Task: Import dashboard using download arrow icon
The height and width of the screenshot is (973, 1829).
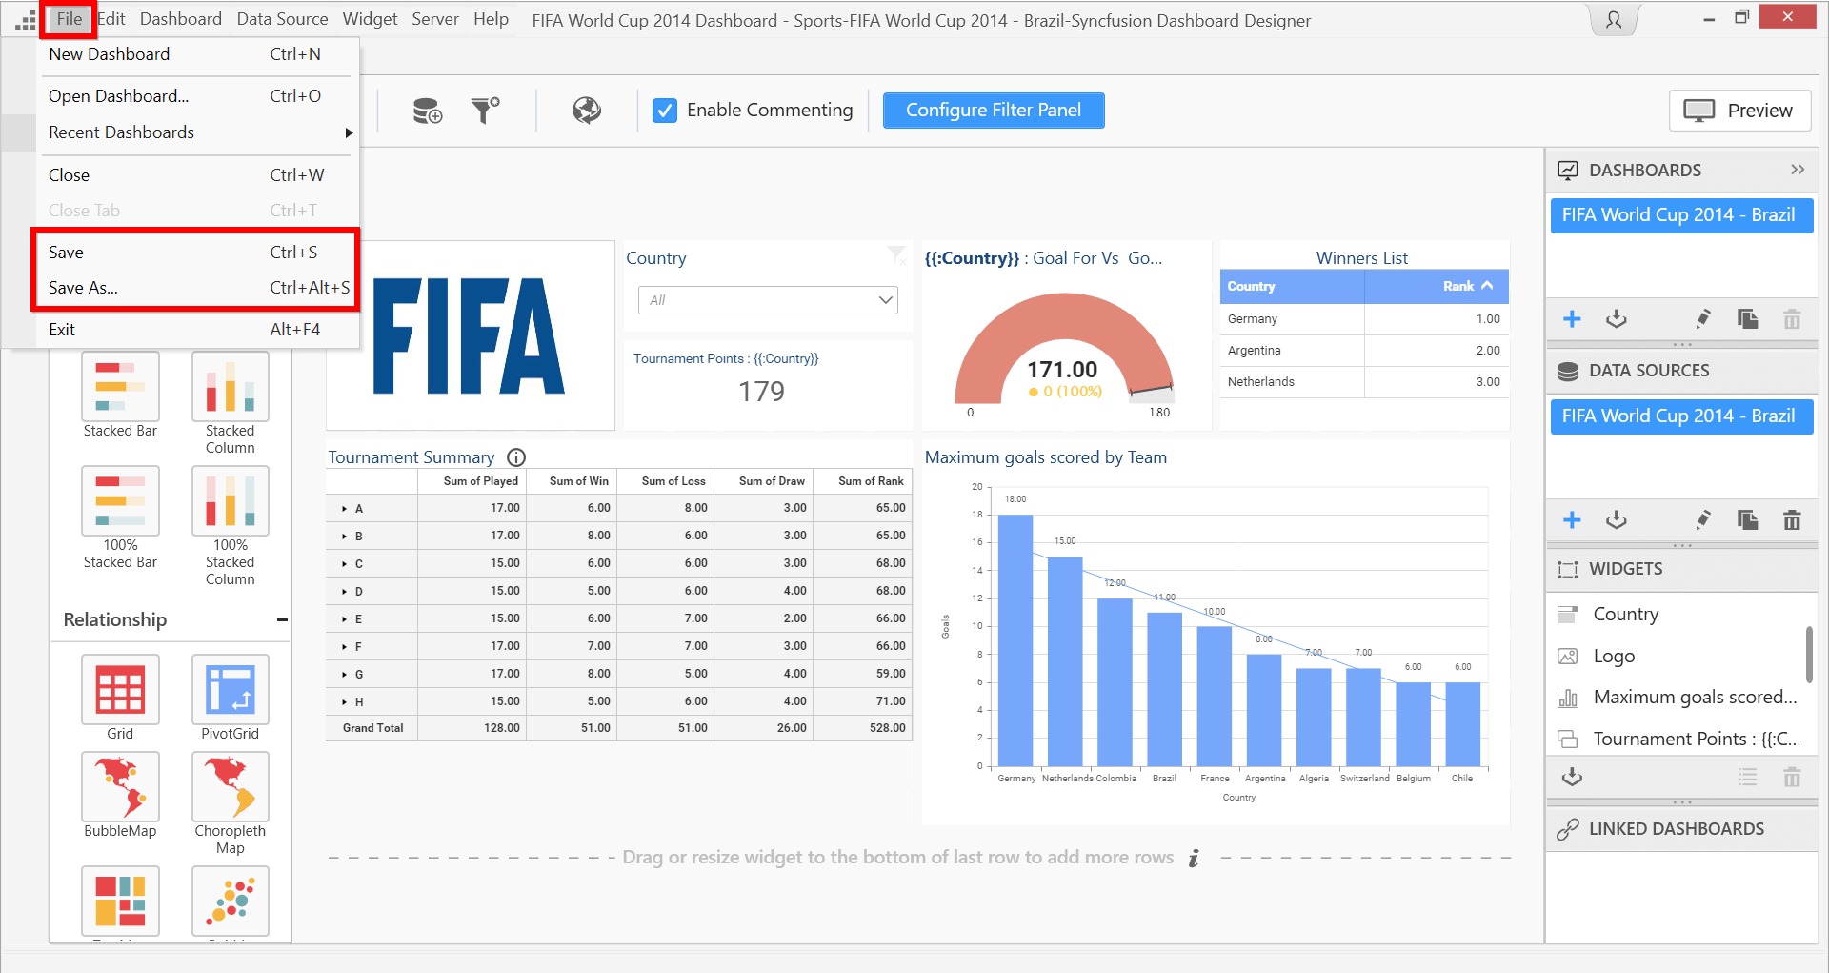Action: click(x=1617, y=319)
